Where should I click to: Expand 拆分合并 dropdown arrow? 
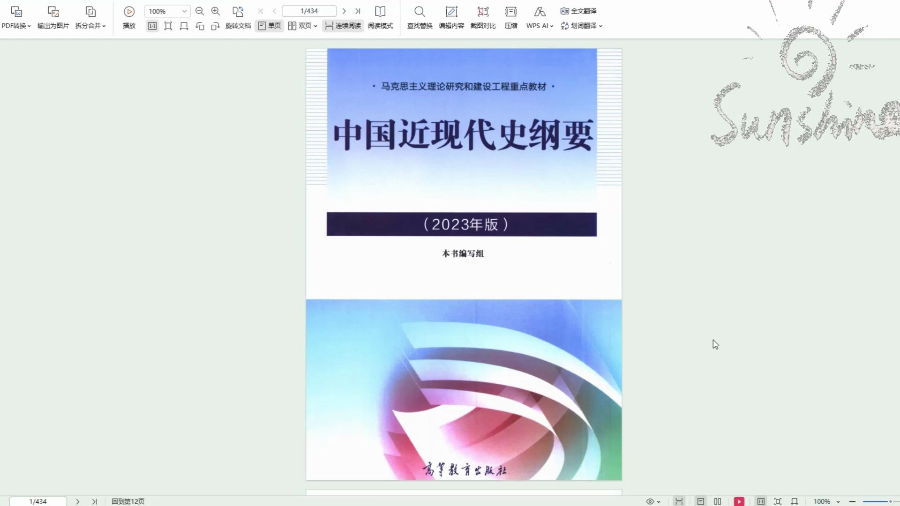(104, 26)
